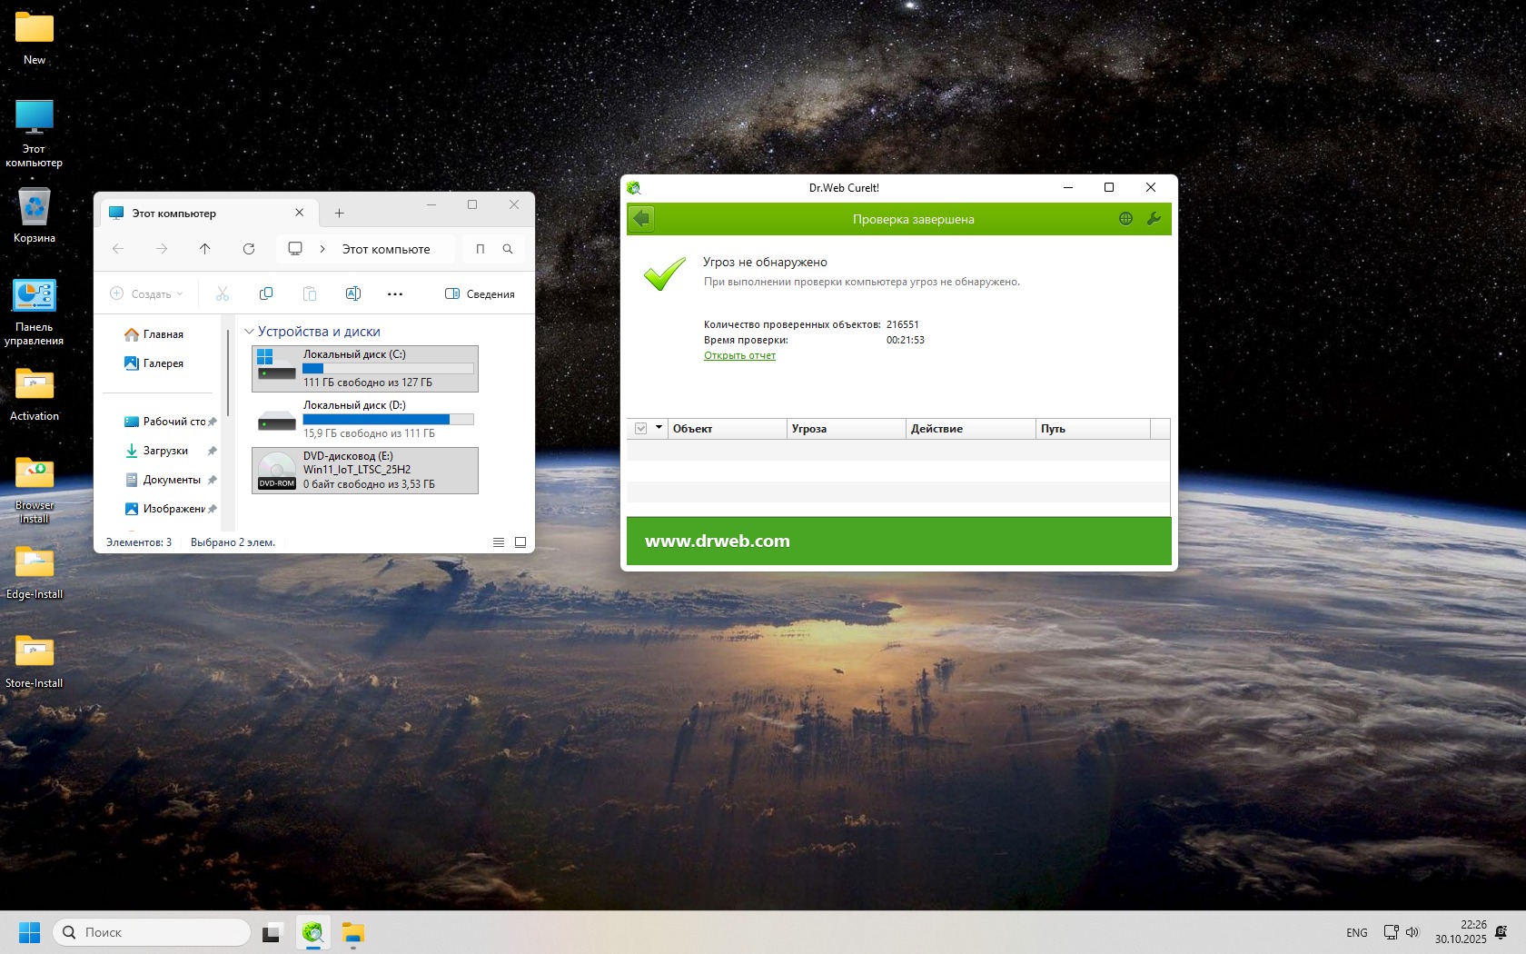Click the green back arrow in Dr.Web
The width and height of the screenshot is (1526, 954).
(641, 219)
